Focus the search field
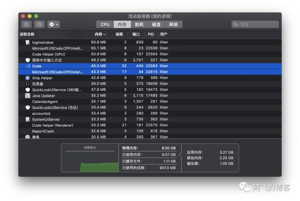Viewport: 300px width, 201px height. [x=255, y=24]
